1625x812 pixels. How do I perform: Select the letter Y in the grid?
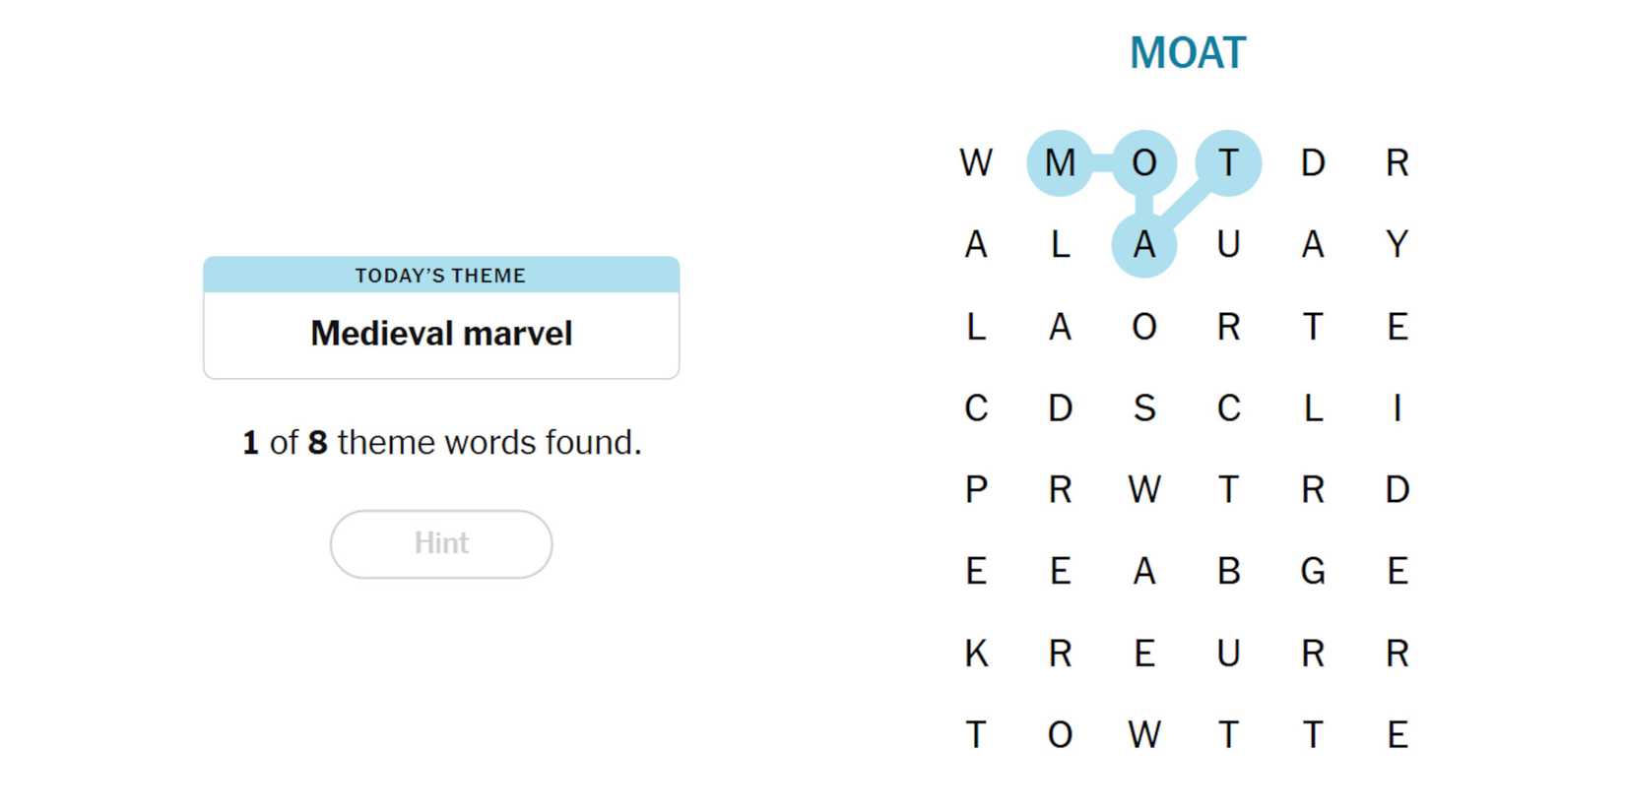[x=1397, y=244]
